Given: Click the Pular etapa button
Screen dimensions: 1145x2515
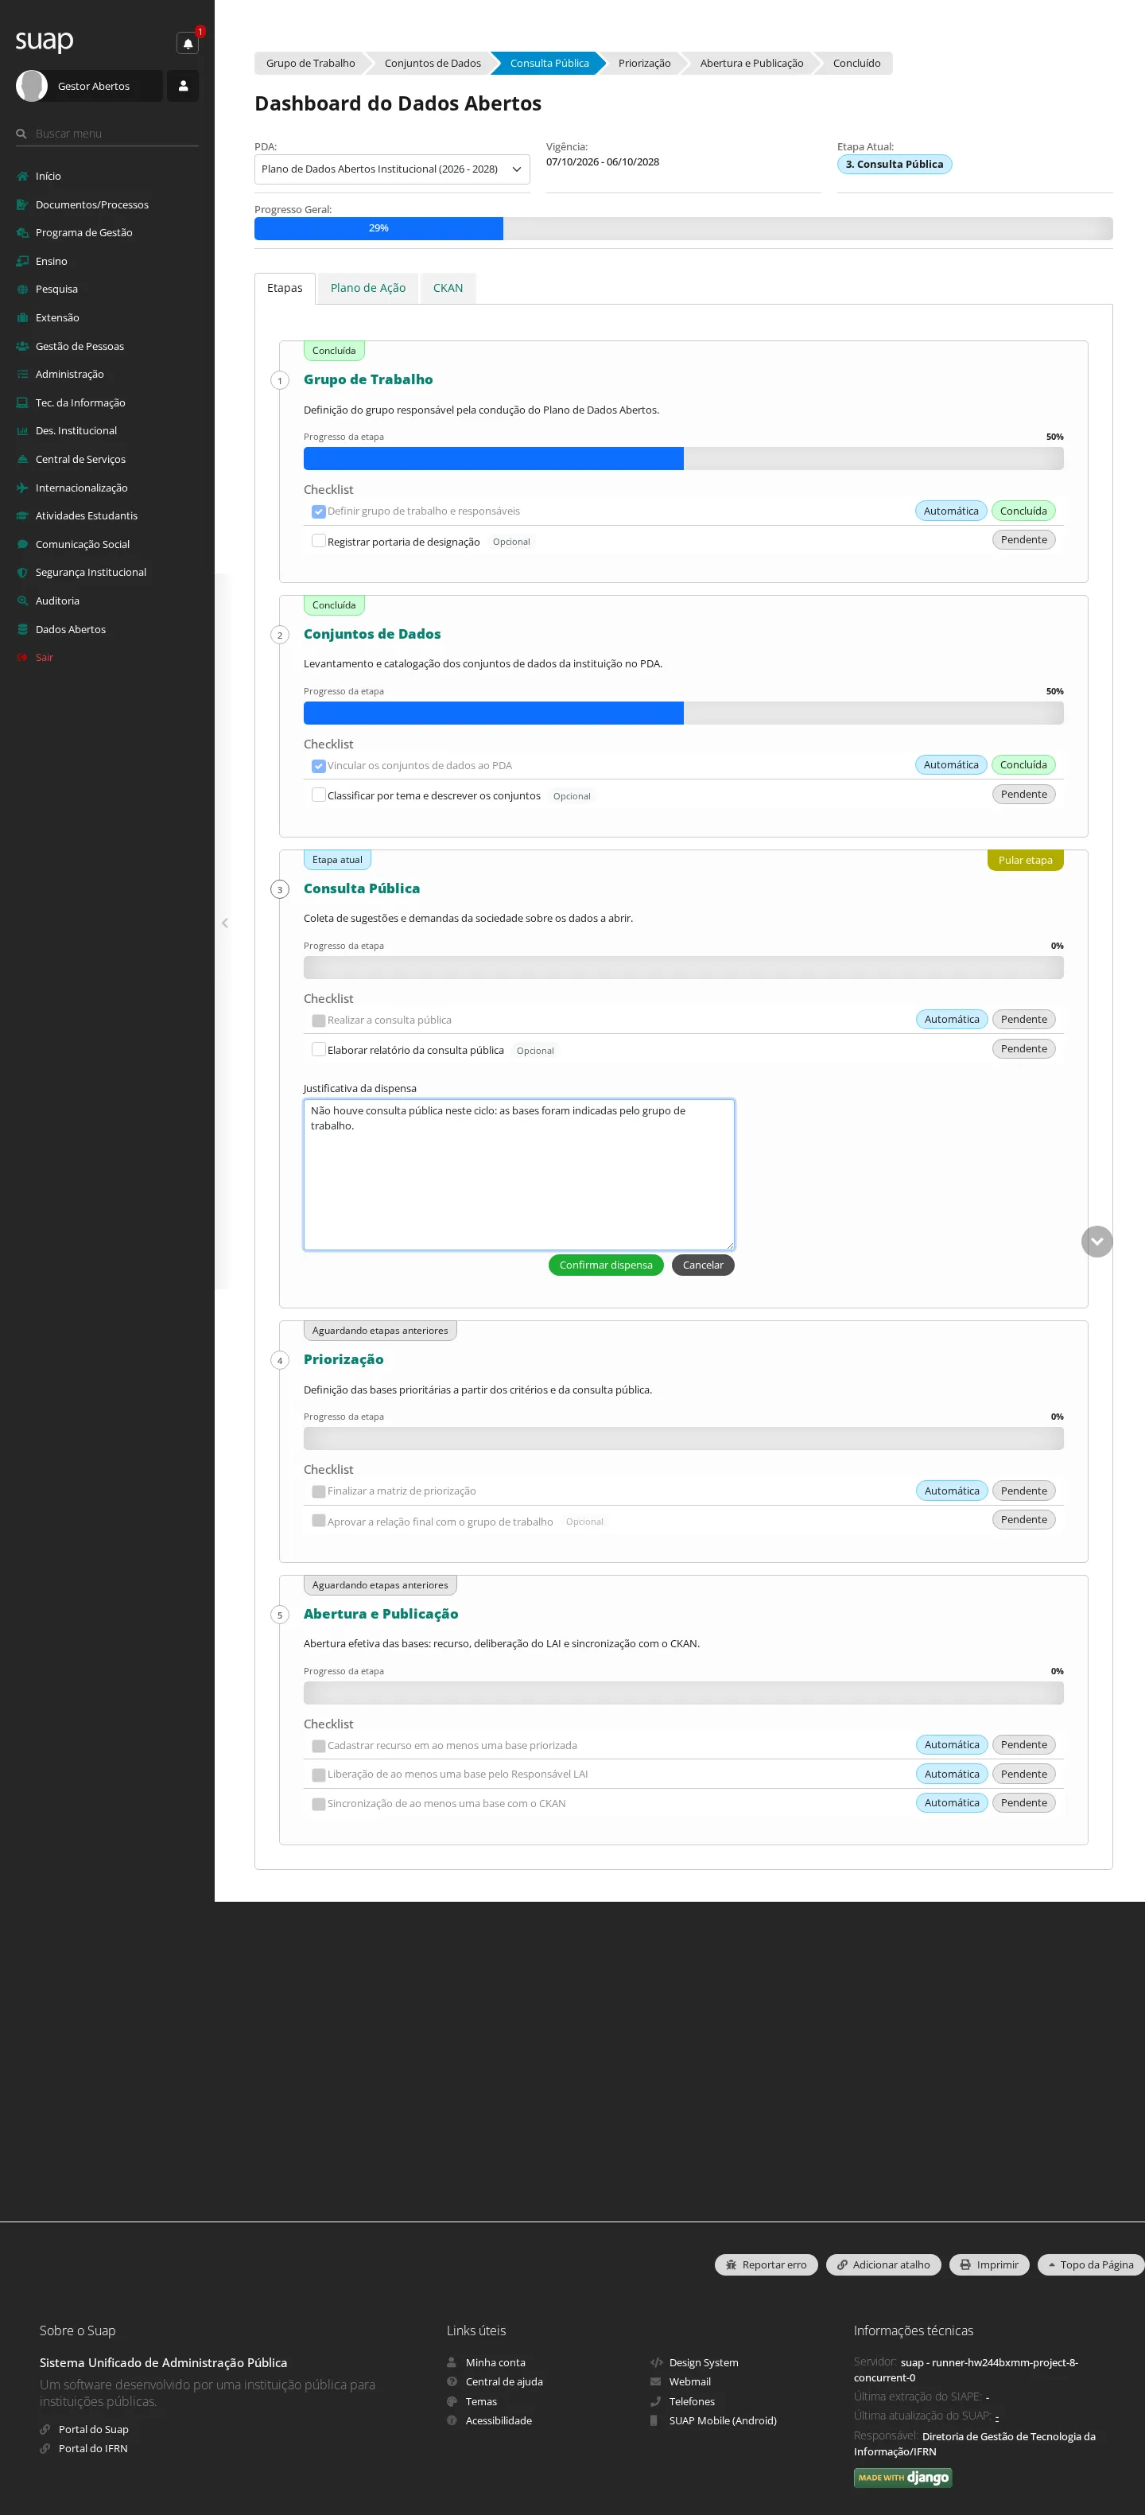Looking at the screenshot, I should point(1025,860).
